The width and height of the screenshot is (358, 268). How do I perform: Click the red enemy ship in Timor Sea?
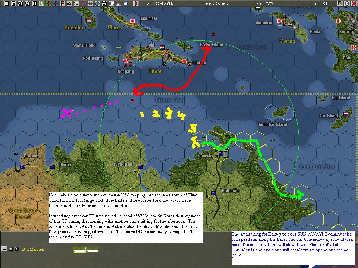pos(133,100)
